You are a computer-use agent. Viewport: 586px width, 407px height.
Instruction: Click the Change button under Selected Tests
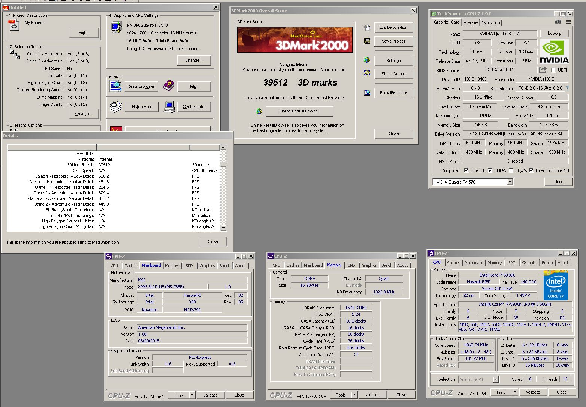(83, 114)
